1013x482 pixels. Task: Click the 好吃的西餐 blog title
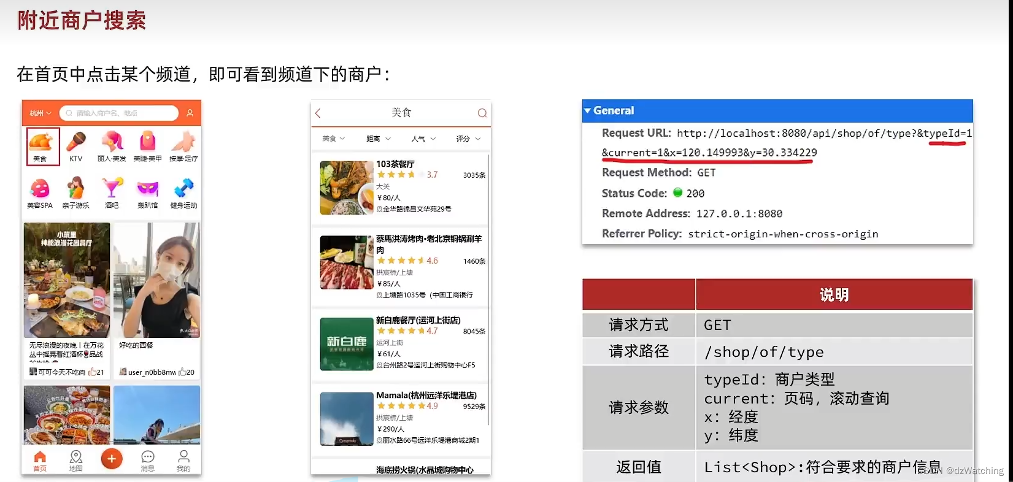click(x=136, y=346)
